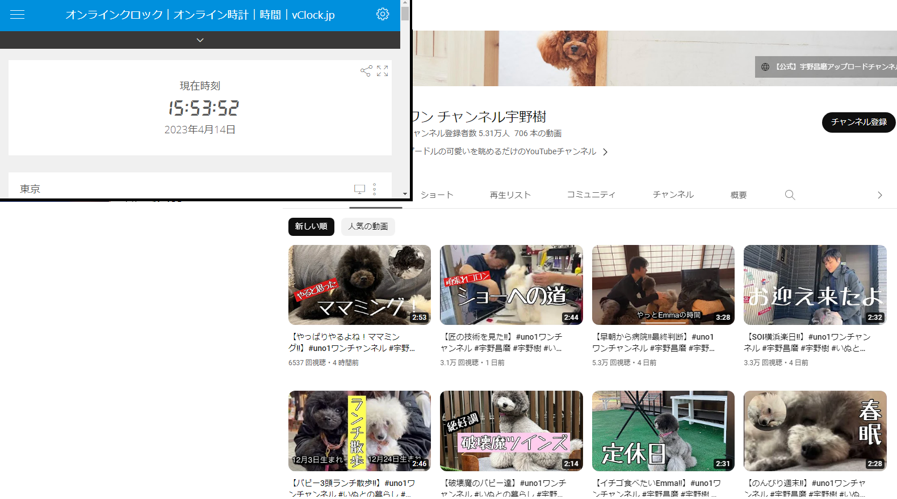The width and height of the screenshot is (897, 499).
Task: Click the 3.3万 回視聴・4 日前 text
Action: 776,362
